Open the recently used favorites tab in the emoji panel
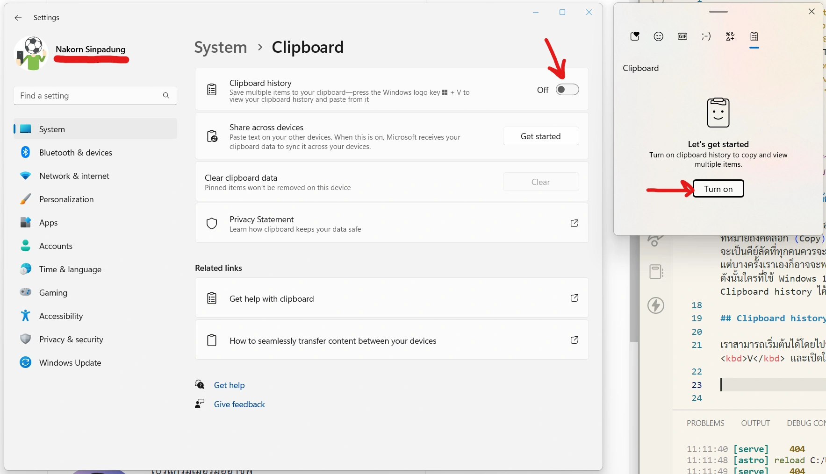 coord(635,36)
